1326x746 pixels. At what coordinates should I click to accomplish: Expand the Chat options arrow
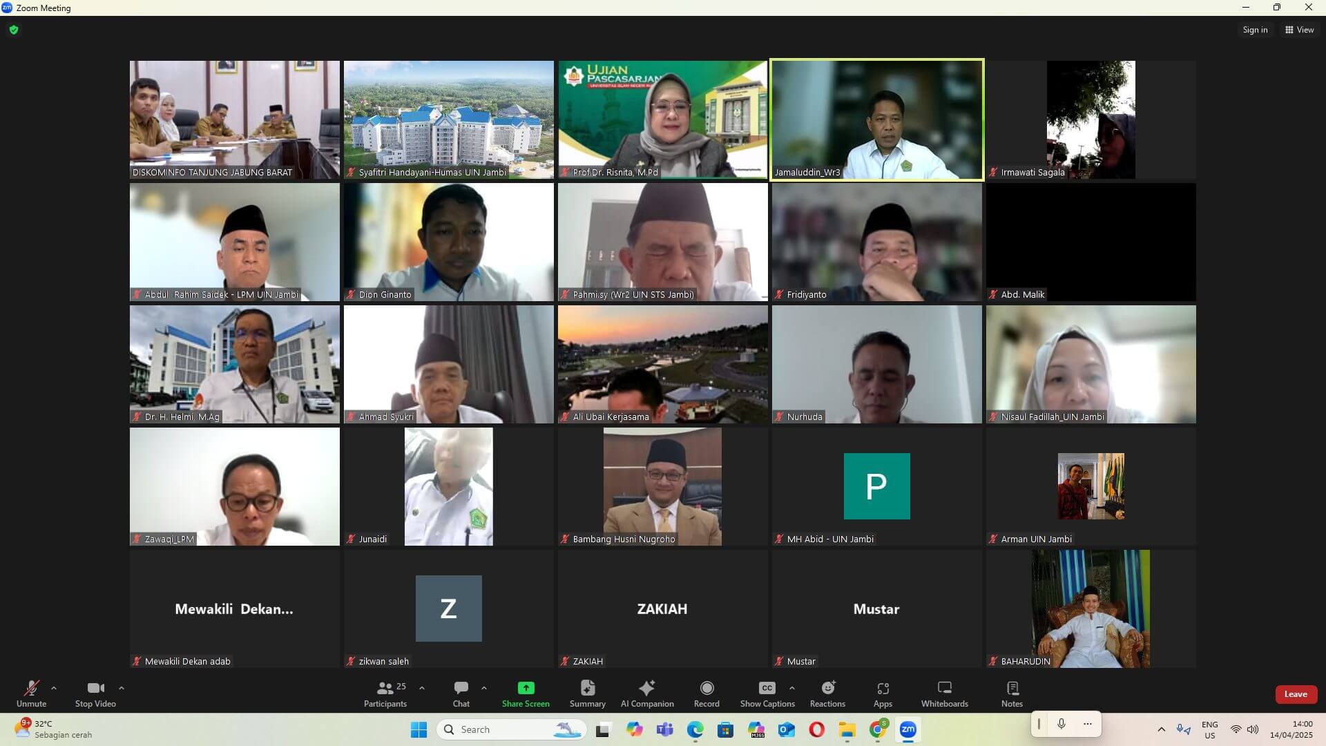[484, 688]
